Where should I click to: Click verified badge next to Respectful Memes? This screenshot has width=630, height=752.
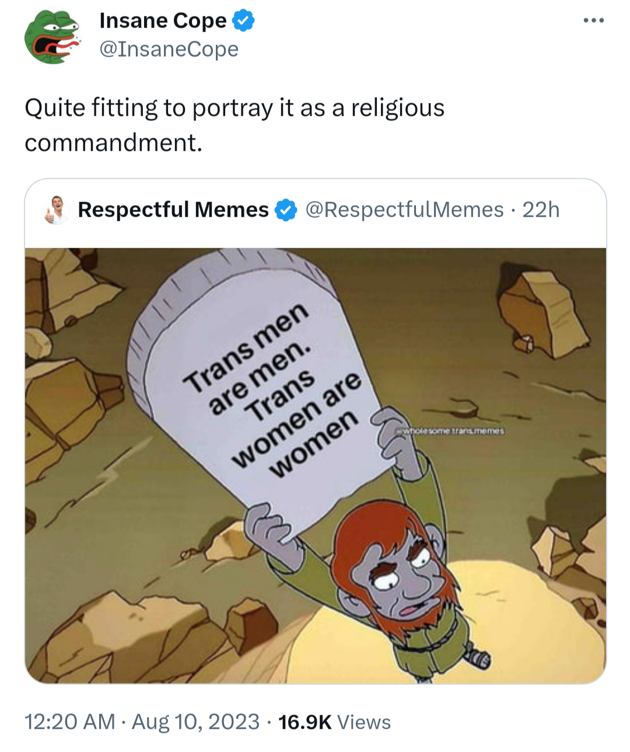click(x=286, y=210)
